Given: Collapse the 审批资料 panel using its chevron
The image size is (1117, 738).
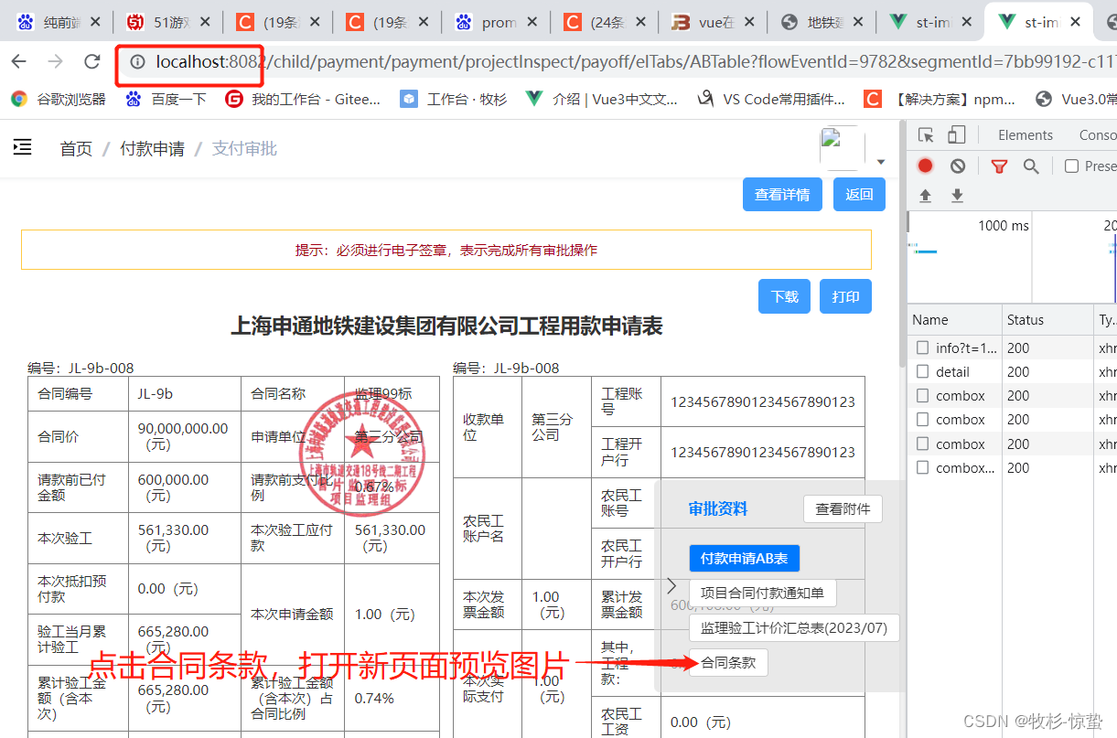Looking at the screenshot, I should (672, 585).
